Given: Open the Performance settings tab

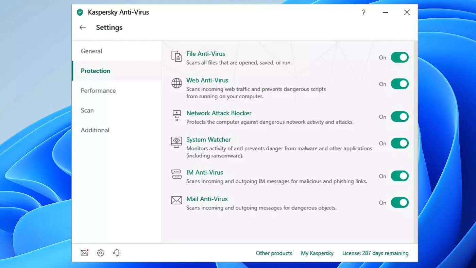Looking at the screenshot, I should pyautogui.click(x=117, y=90).
